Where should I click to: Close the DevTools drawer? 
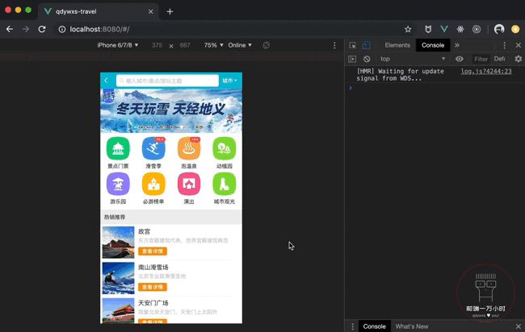pos(519,326)
